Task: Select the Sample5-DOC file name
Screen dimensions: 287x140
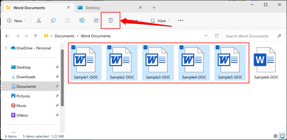Action: [x=230, y=77]
